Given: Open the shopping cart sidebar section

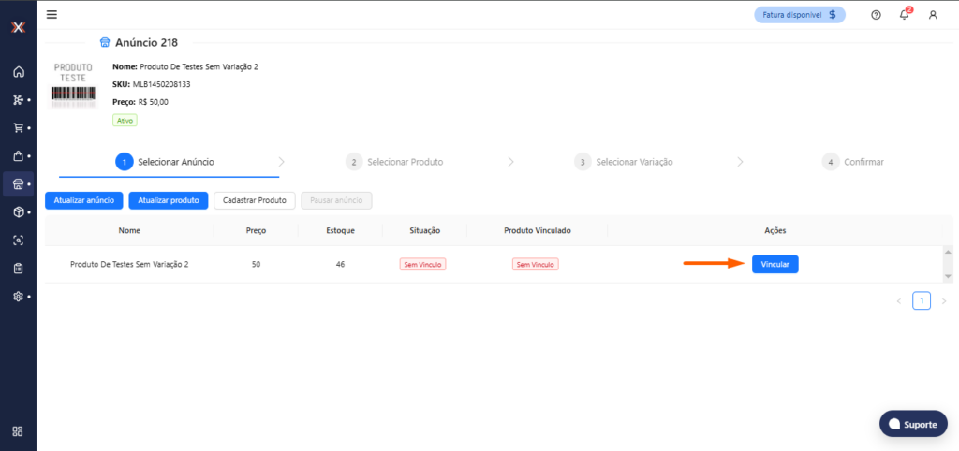Looking at the screenshot, I should tap(18, 127).
